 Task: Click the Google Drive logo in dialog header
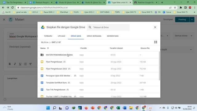[43, 27]
